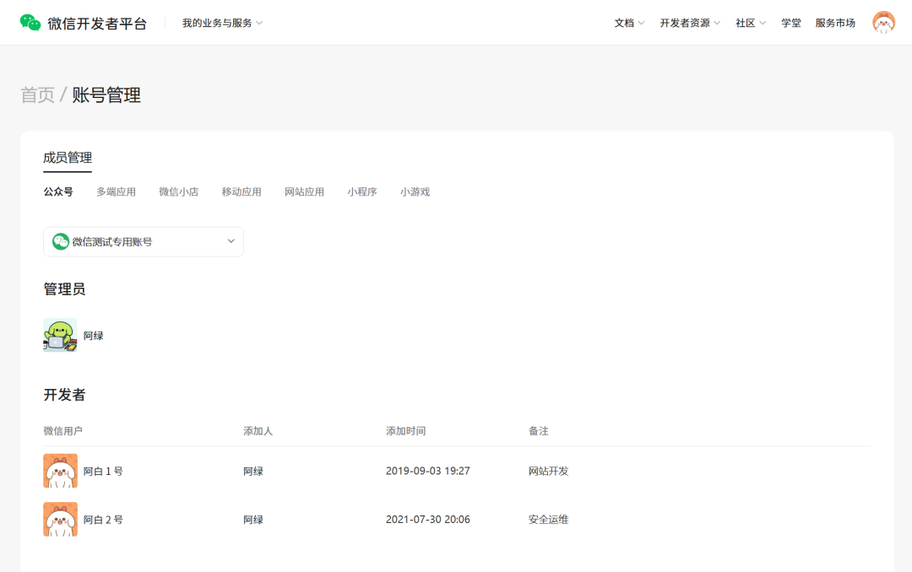The width and height of the screenshot is (912, 572).
Task: Switch to the 移动应用 tab
Action: pyautogui.click(x=242, y=192)
